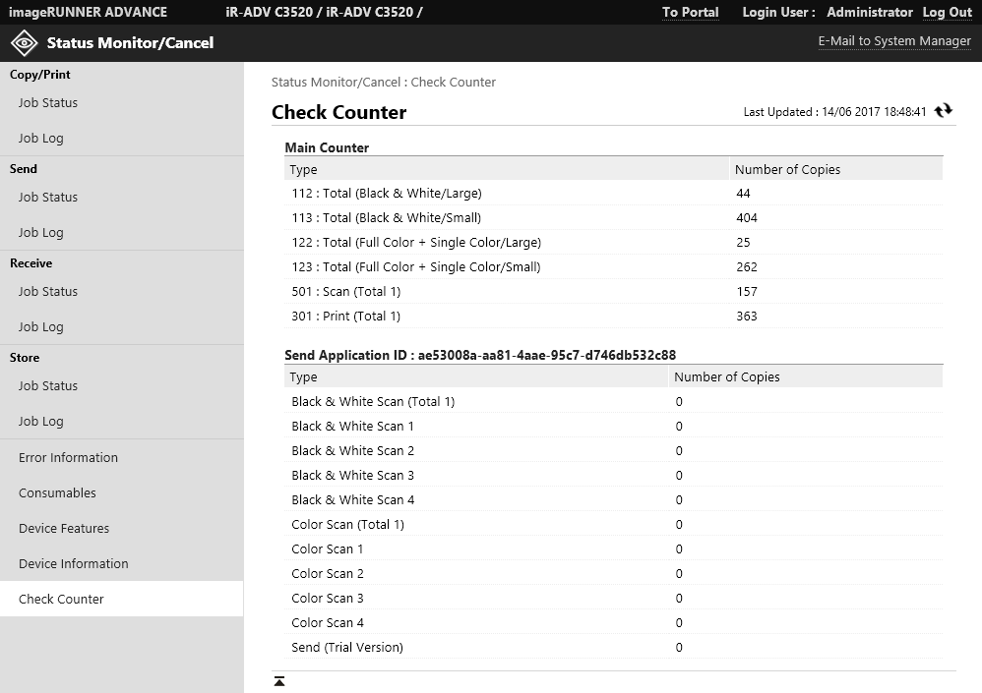Open Send Job Status

[x=48, y=197]
